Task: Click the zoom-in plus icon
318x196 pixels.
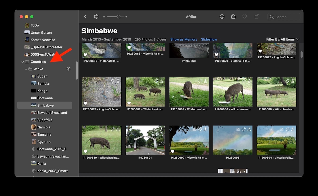Action: [x=126, y=17]
